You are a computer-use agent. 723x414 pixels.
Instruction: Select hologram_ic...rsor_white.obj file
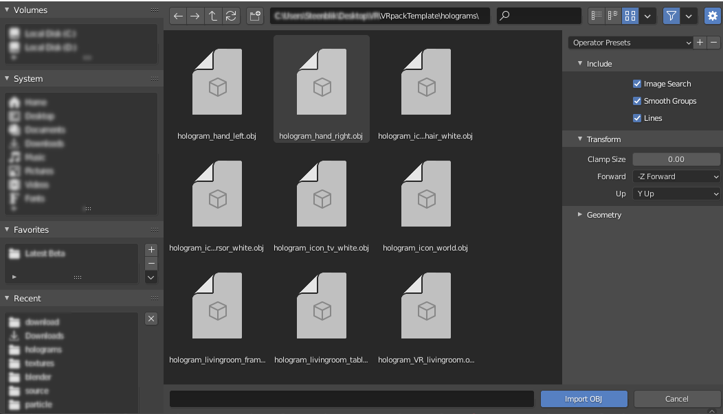pos(216,200)
